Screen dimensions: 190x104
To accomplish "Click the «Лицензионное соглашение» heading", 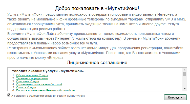I will click(x=97, y=63).
